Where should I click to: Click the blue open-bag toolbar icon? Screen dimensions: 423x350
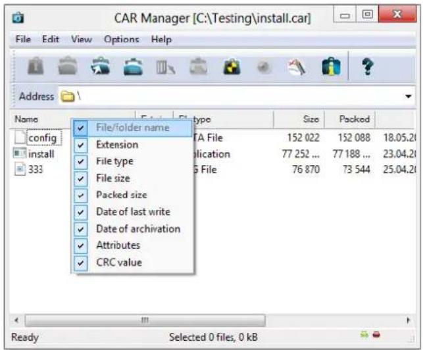pyautogui.click(x=133, y=66)
